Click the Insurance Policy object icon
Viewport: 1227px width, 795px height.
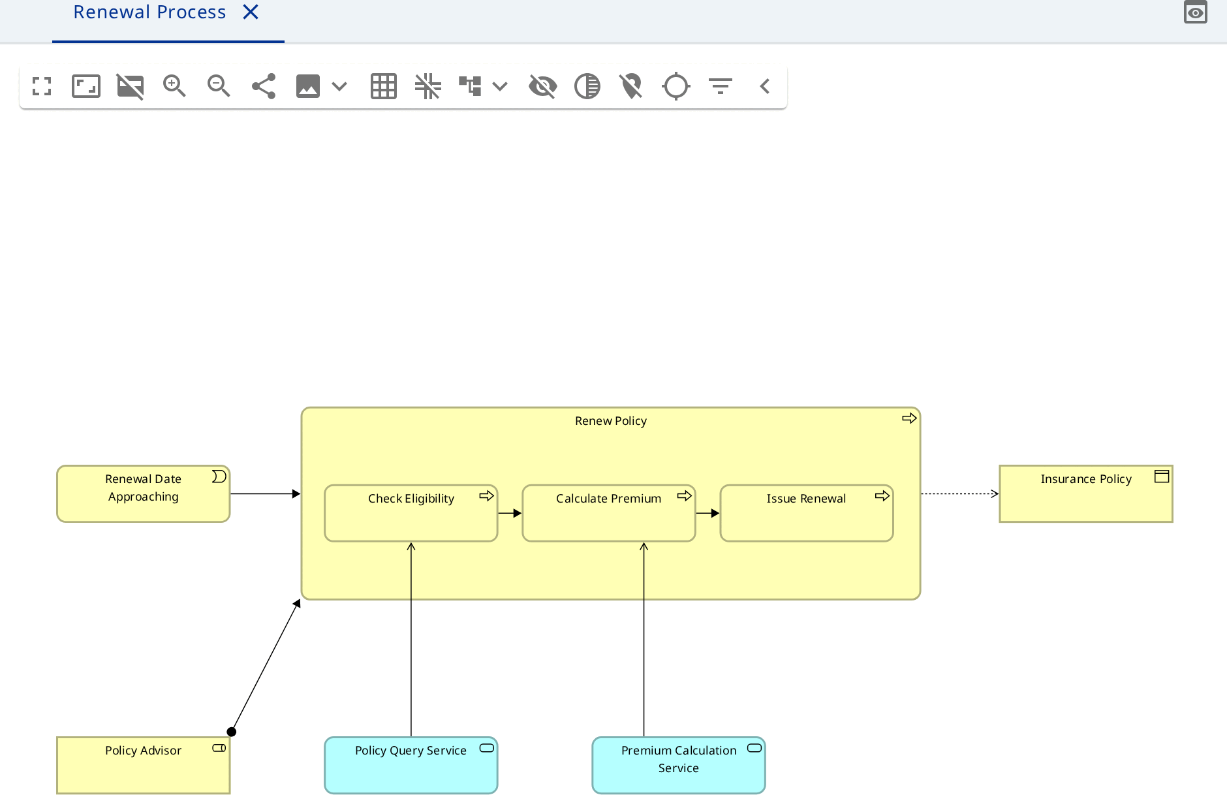[x=1162, y=476]
